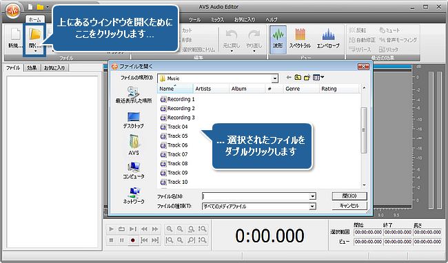
Task: Click the Redo (やり直し) arrow icon
Action: [254, 35]
